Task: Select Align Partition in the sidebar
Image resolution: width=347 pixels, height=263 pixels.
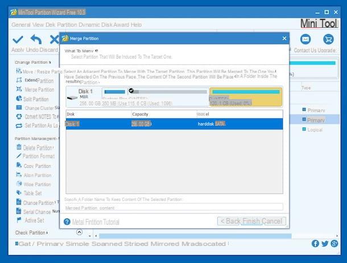Action: (x=34, y=175)
